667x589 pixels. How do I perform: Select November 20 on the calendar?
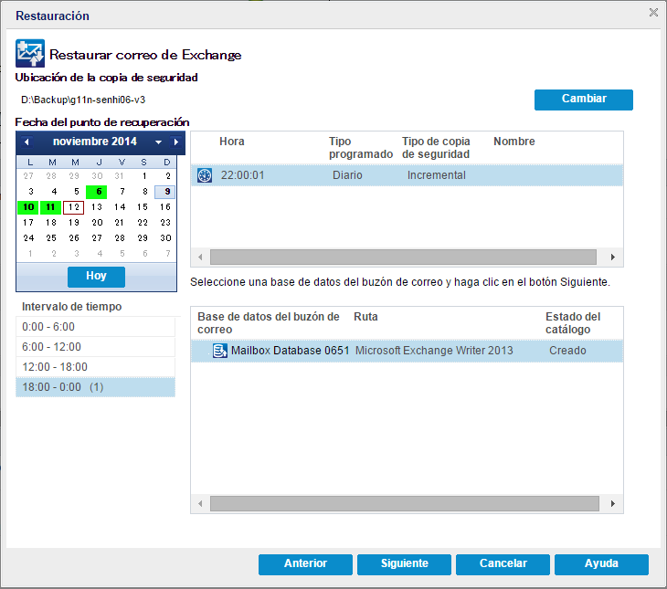(x=97, y=223)
